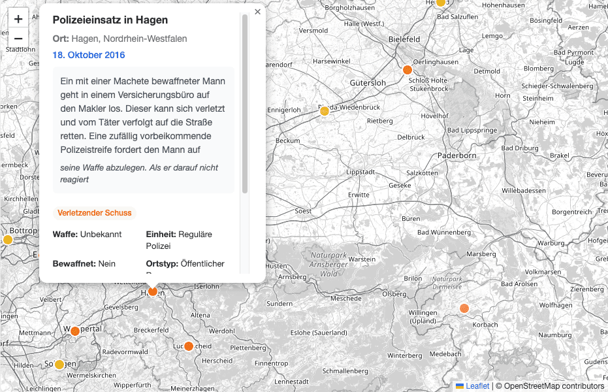Click inside the incident description text box
The width and height of the screenshot is (608, 392).
tap(143, 131)
